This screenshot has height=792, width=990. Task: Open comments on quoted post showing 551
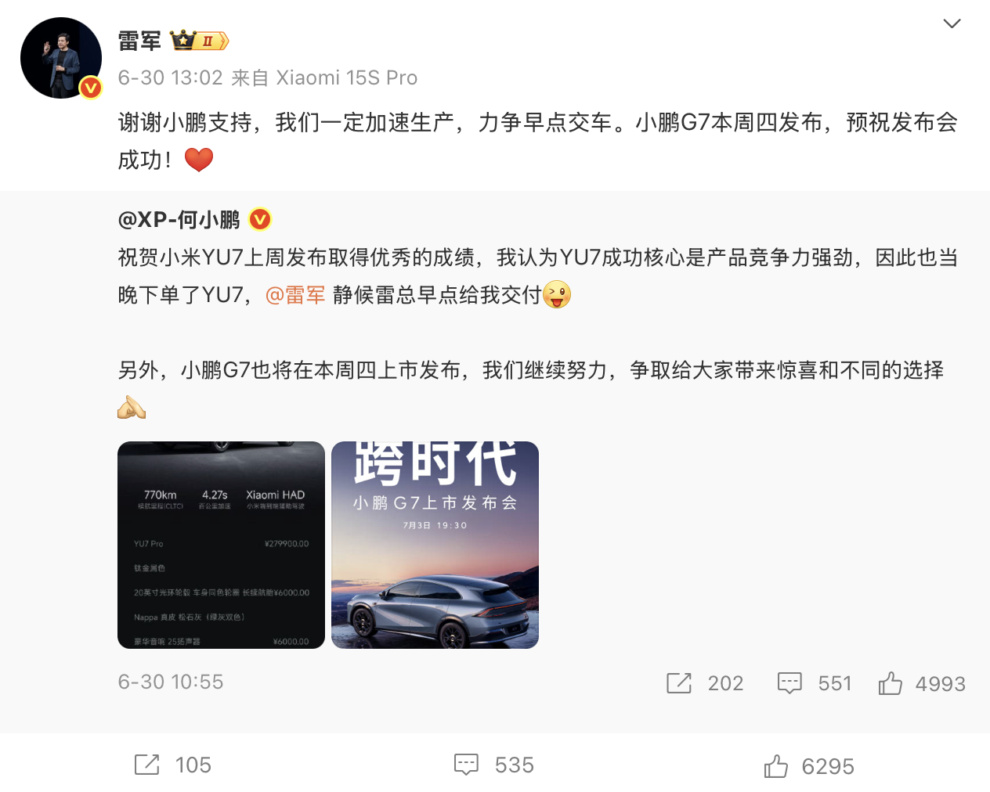pyautogui.click(x=815, y=683)
